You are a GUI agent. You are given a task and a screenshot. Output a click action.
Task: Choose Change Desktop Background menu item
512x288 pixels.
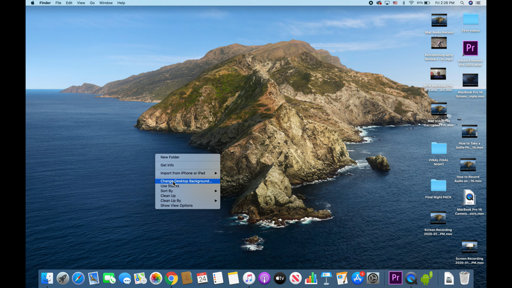186,181
